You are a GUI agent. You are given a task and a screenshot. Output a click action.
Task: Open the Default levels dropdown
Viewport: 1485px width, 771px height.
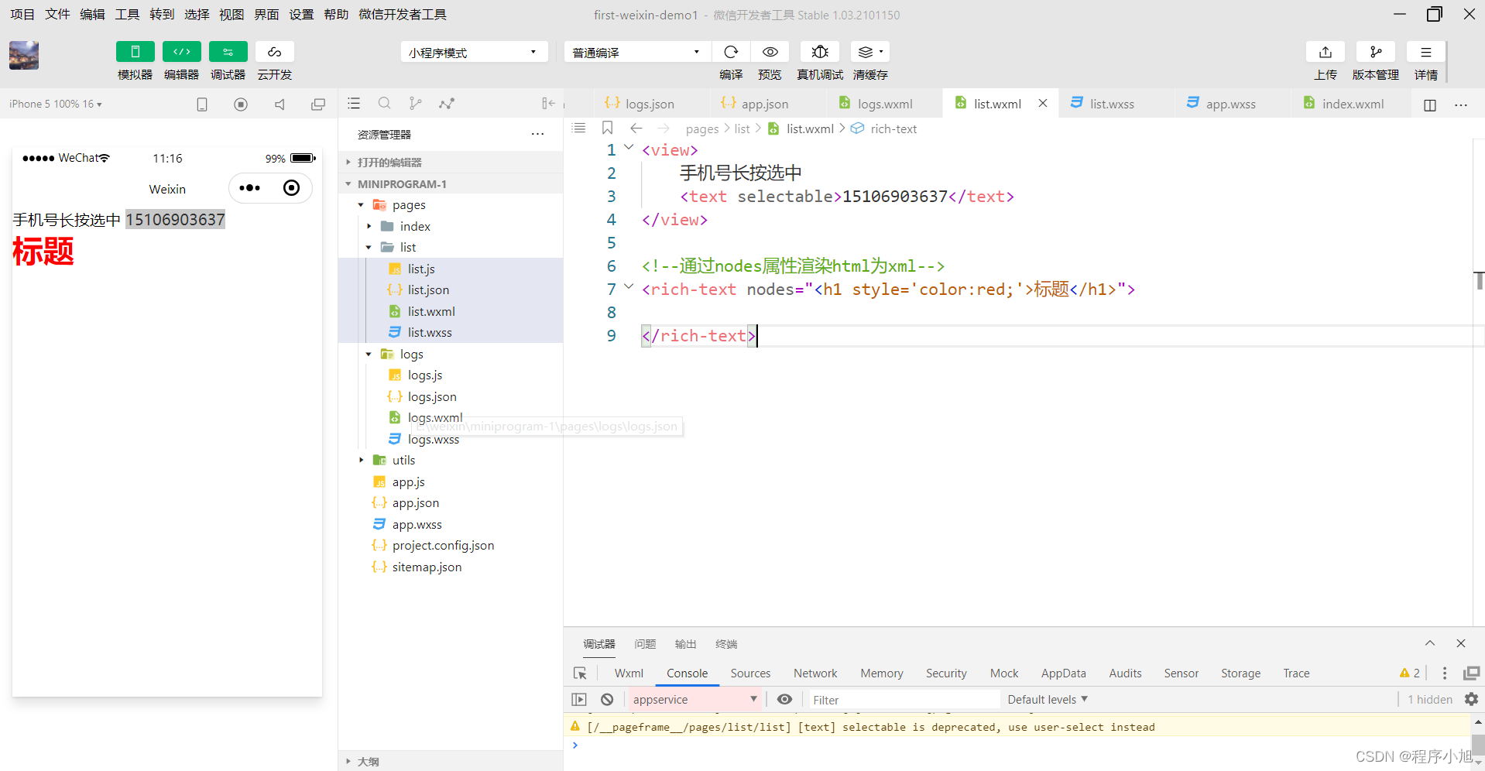[1048, 699]
